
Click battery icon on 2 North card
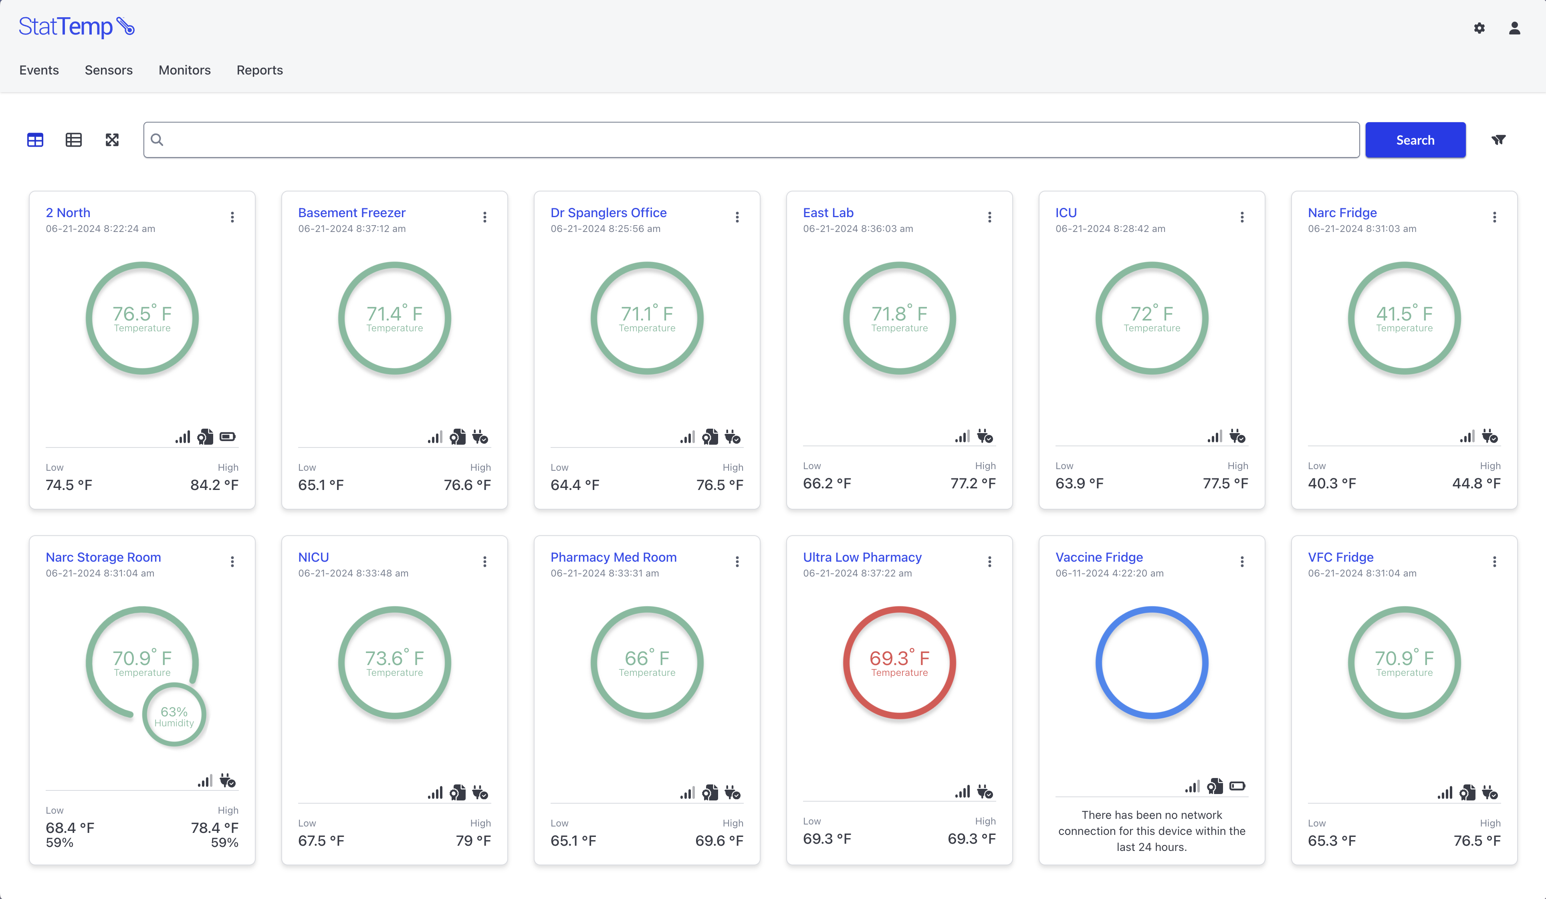click(228, 437)
